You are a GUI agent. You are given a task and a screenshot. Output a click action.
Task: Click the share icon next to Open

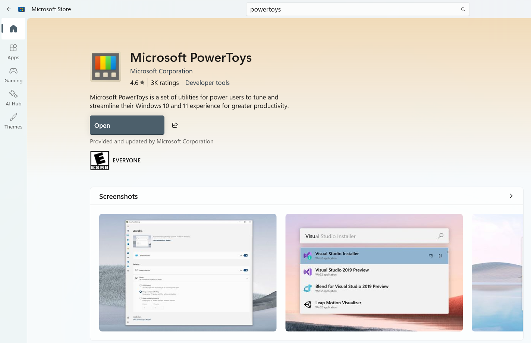point(175,125)
